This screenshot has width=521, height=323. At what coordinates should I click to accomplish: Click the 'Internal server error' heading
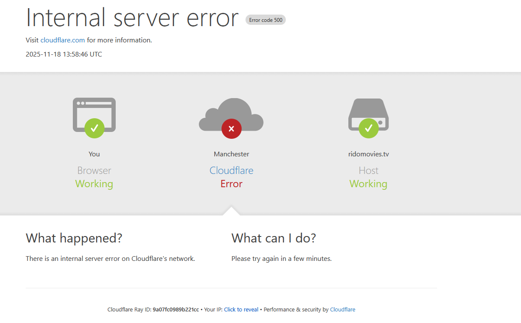click(132, 18)
